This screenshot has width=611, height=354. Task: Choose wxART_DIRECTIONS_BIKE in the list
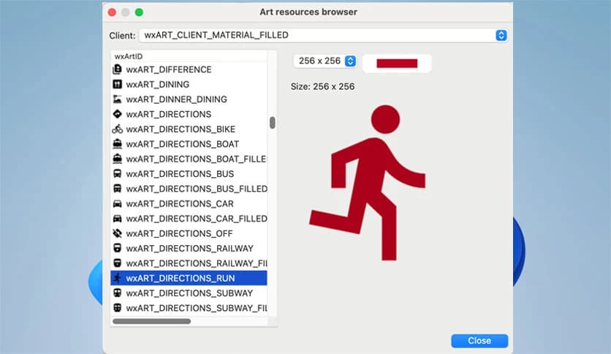click(181, 129)
